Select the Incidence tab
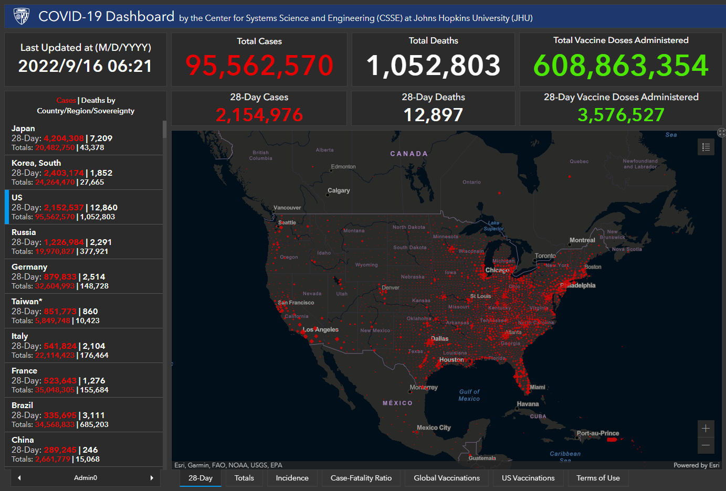 click(292, 478)
